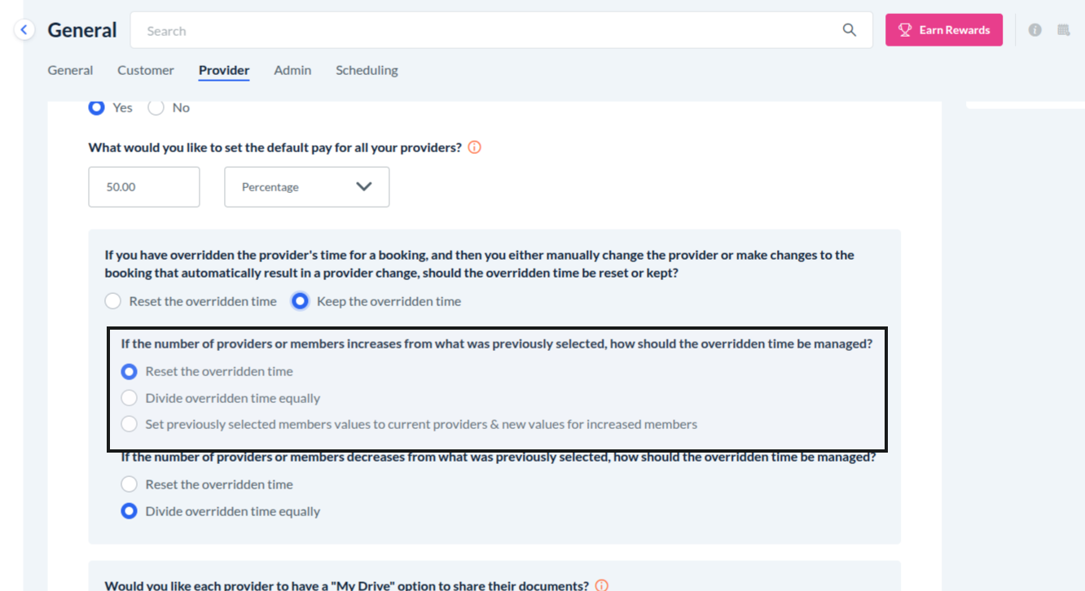Viewport: 1085px width, 591px height.
Task: Click the General page heading
Action: (82, 30)
